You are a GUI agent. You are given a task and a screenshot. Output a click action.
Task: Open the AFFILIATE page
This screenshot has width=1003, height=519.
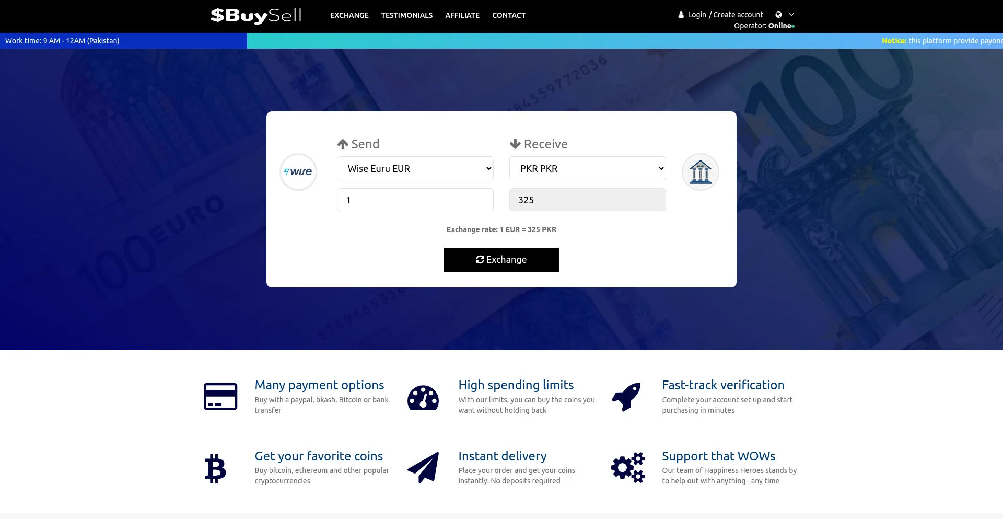(462, 15)
